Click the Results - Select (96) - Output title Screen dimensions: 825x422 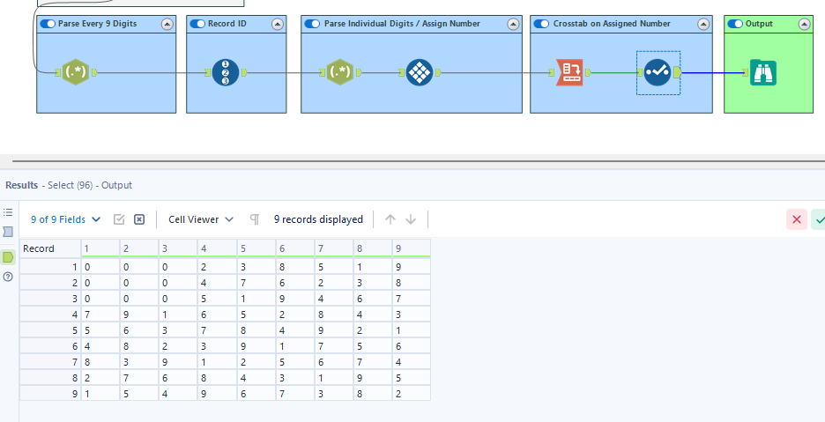[x=69, y=185]
